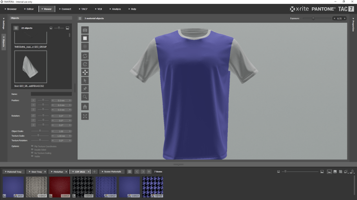
Task: Go to previous tray page arrow
Action: tap(137, 171)
